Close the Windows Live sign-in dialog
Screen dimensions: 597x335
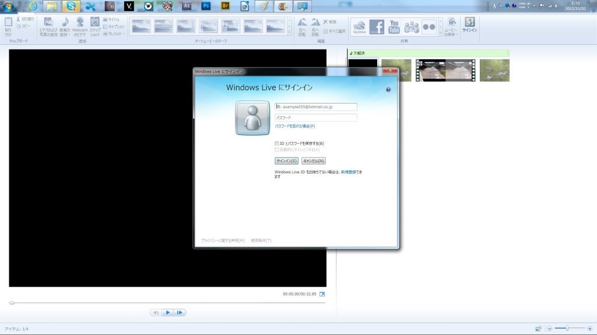pos(390,70)
